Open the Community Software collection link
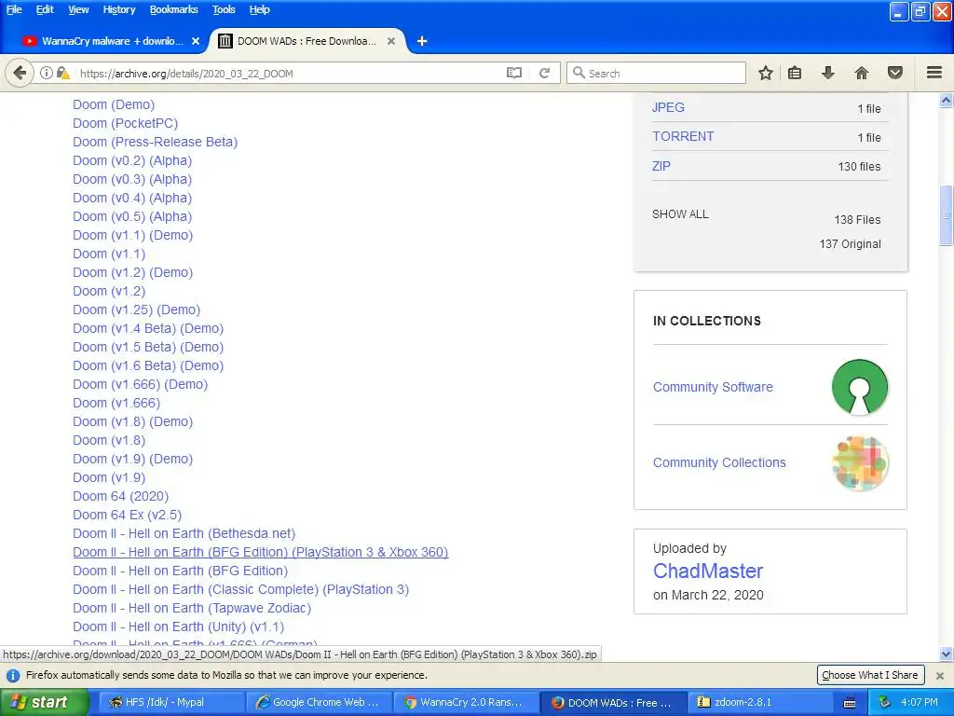954x716 pixels. coord(713,387)
